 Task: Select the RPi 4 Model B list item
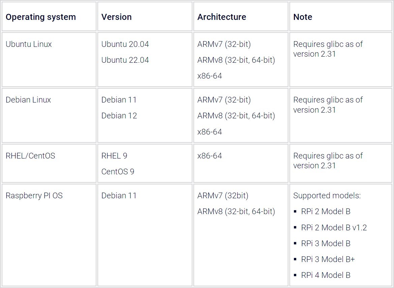pyautogui.click(x=326, y=275)
